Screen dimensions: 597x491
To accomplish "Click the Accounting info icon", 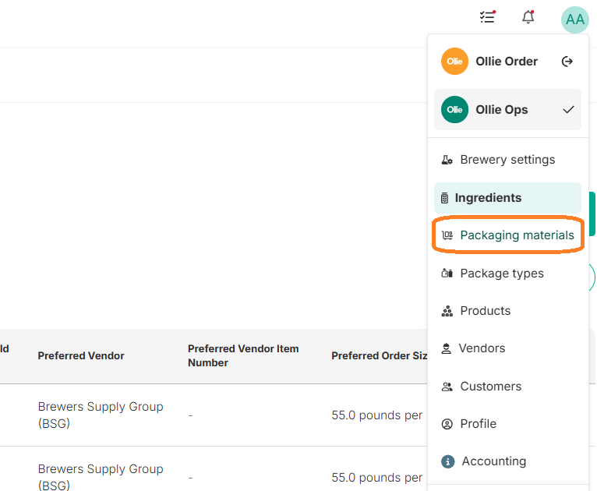I will click(447, 461).
